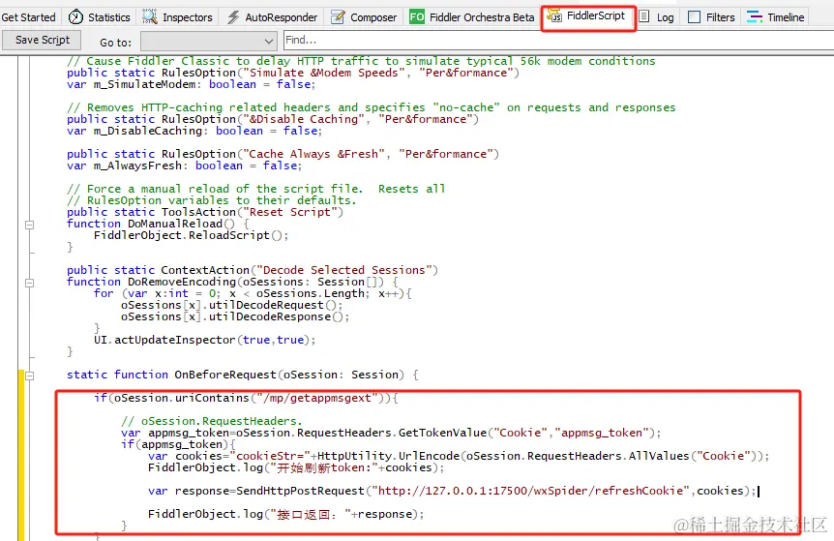
Task: Click the uriContains "/mp/getappmsgext" line
Action: tap(246, 398)
